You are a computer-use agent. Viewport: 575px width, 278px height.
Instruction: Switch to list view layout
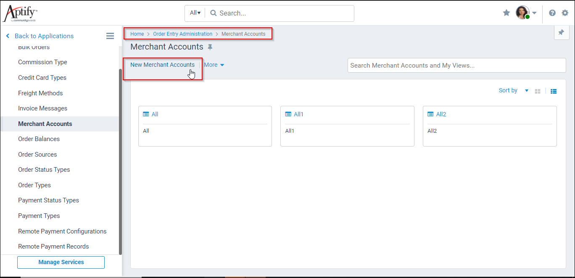tap(554, 91)
